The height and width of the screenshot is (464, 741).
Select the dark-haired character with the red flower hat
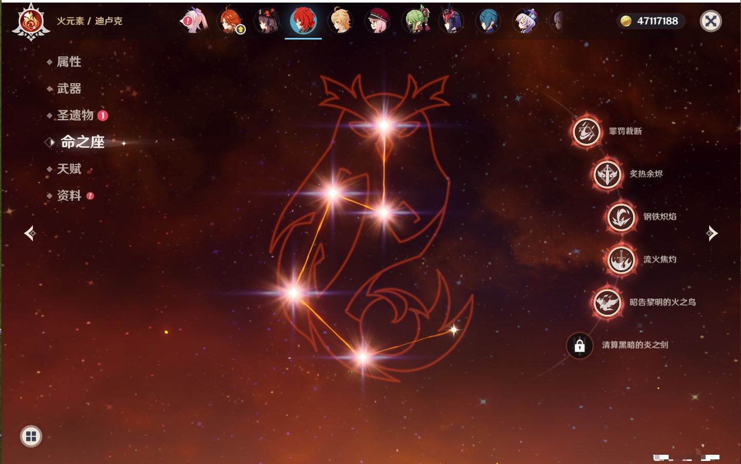click(267, 21)
